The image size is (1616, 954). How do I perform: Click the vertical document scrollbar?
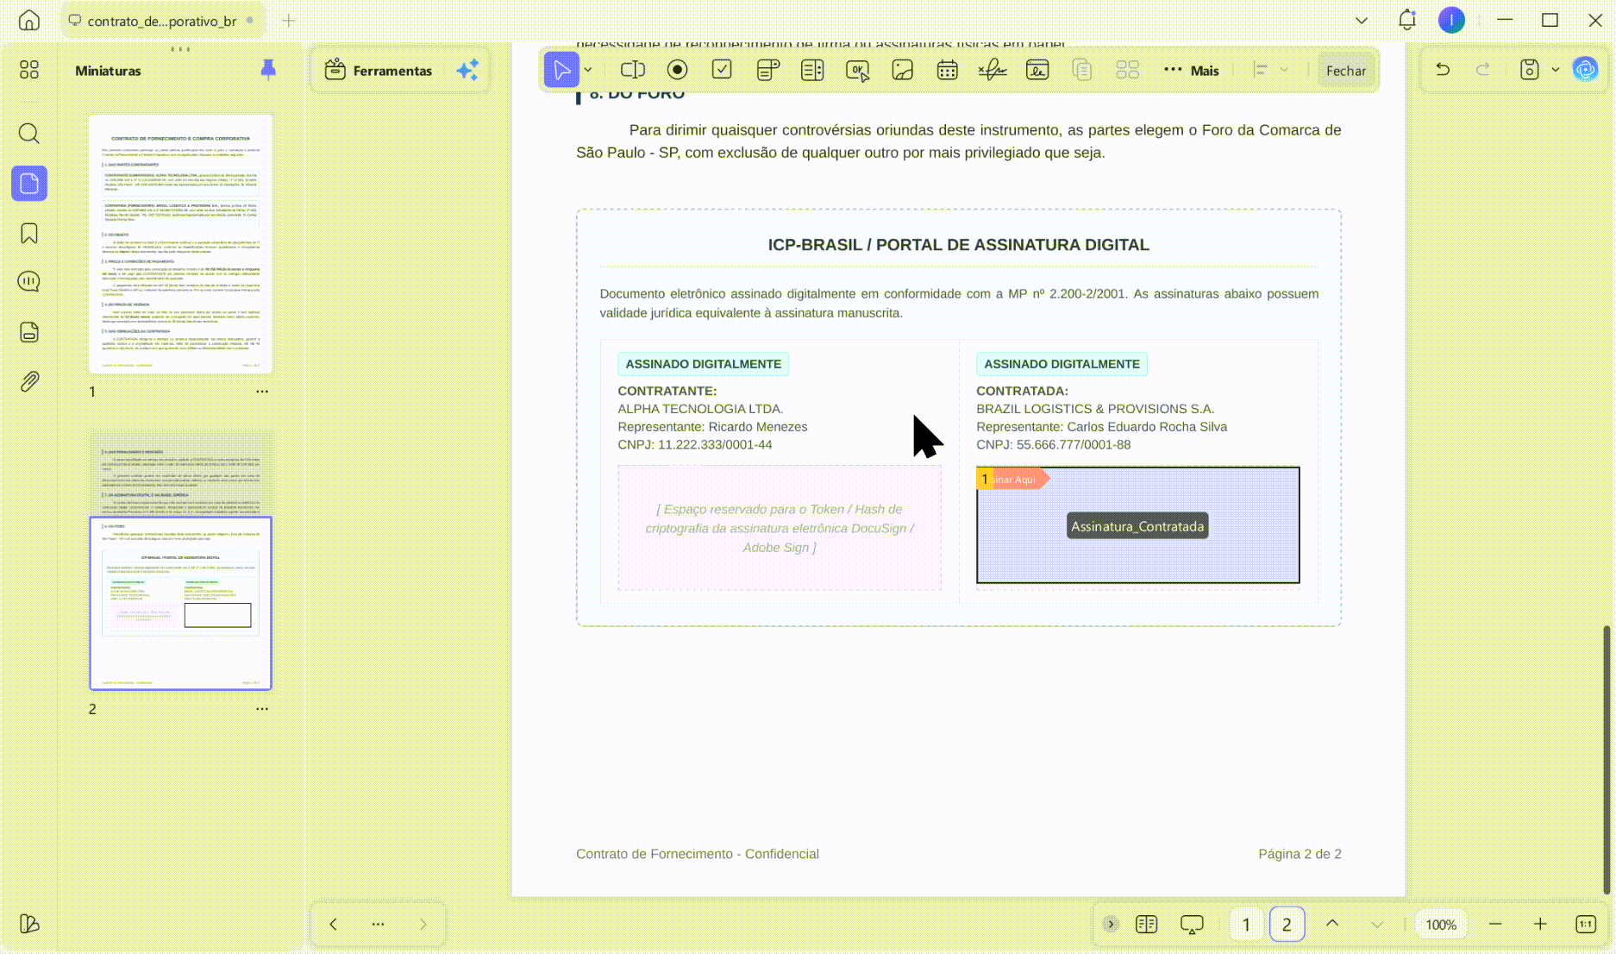coord(1607,759)
